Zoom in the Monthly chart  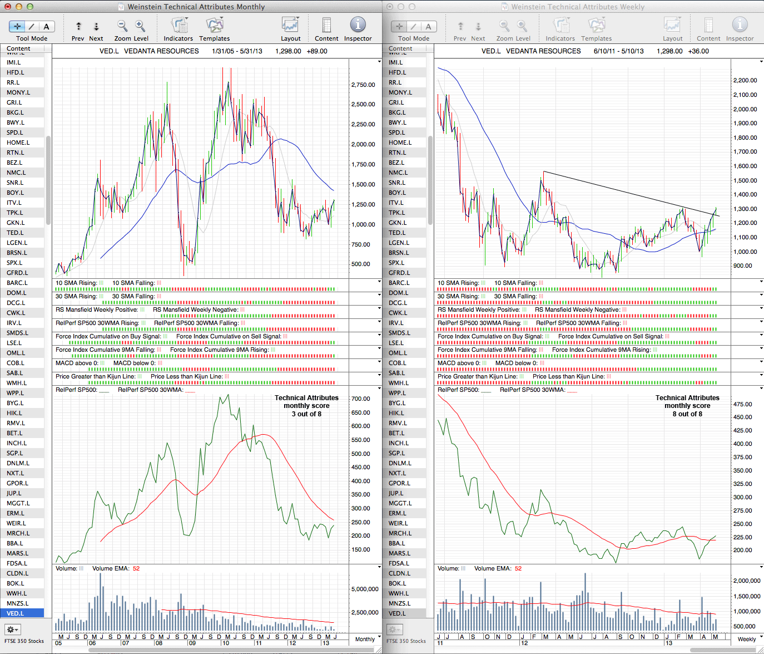[x=140, y=26]
